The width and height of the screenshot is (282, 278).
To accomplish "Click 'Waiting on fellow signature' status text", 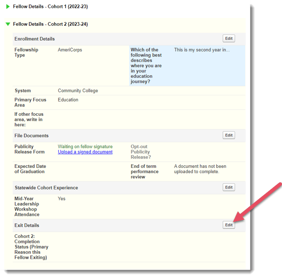I will [x=85, y=146].
